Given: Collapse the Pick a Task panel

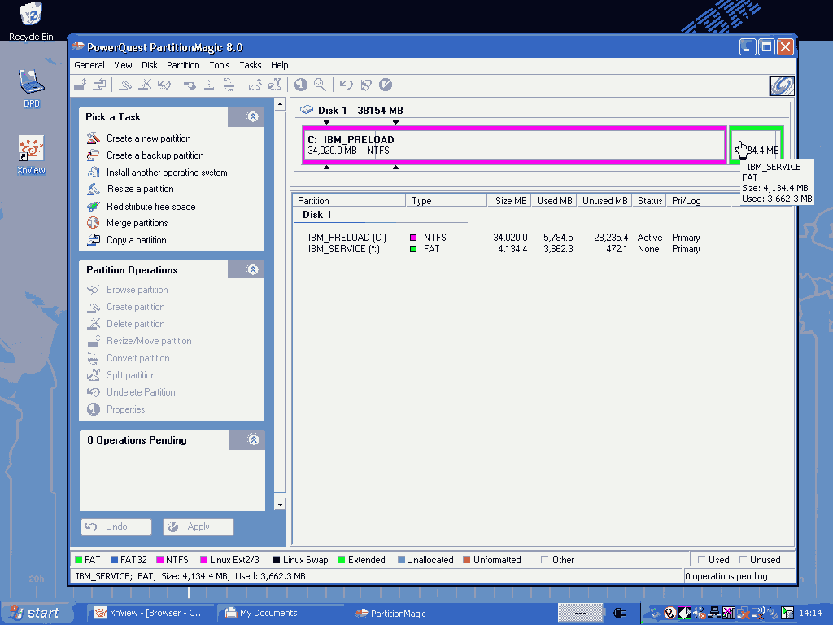Looking at the screenshot, I should click(x=253, y=117).
